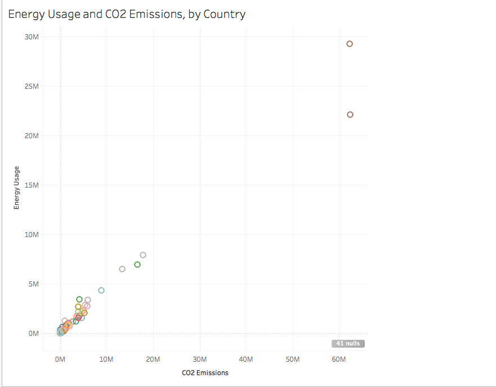
Task: Click the gray point near 8M energy usage
Action: [x=143, y=255]
